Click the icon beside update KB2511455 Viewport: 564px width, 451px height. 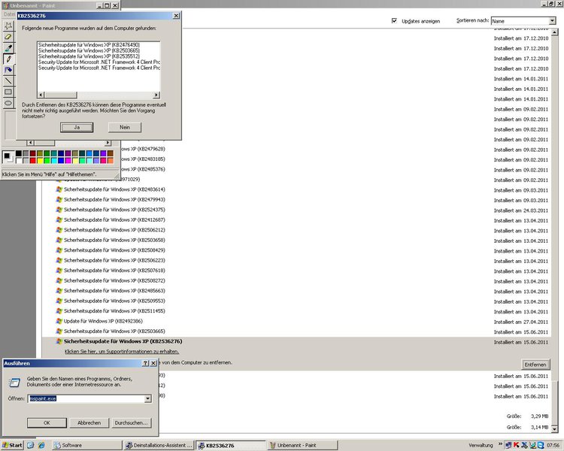59,310
